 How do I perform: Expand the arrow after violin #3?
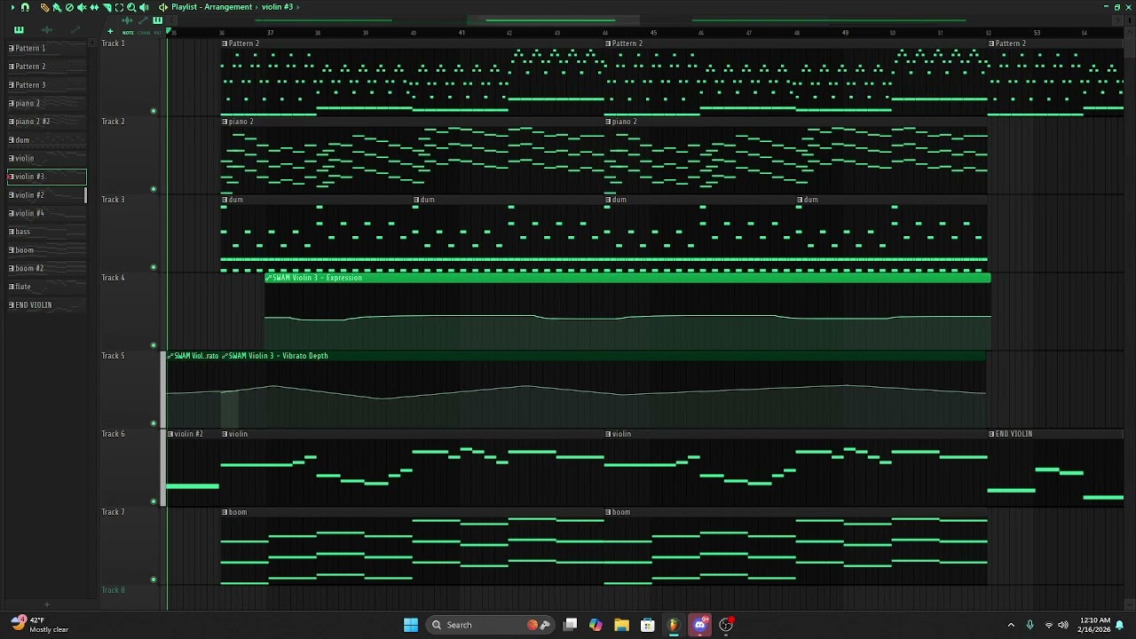point(297,7)
